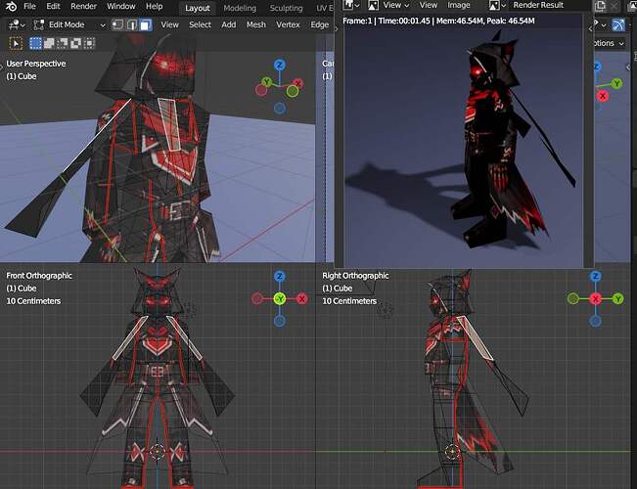This screenshot has height=489, width=637.
Task: Click the render frame and time info text
Action: tap(438, 21)
